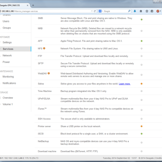Click the SSH Access service name
Viewport: 162px width, 162px height.
tap(44, 119)
